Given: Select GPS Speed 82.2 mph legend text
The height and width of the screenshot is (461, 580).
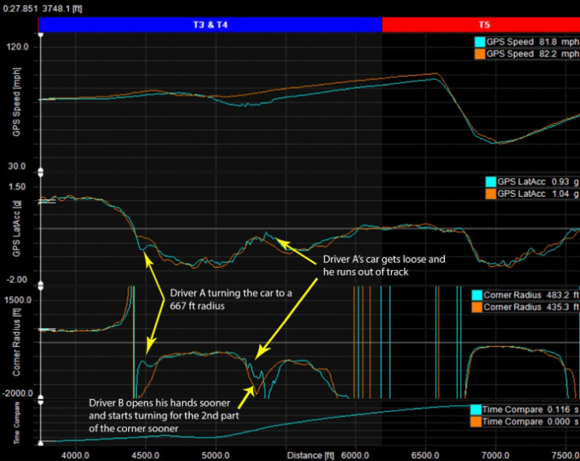Looking at the screenshot, I should tap(532, 54).
